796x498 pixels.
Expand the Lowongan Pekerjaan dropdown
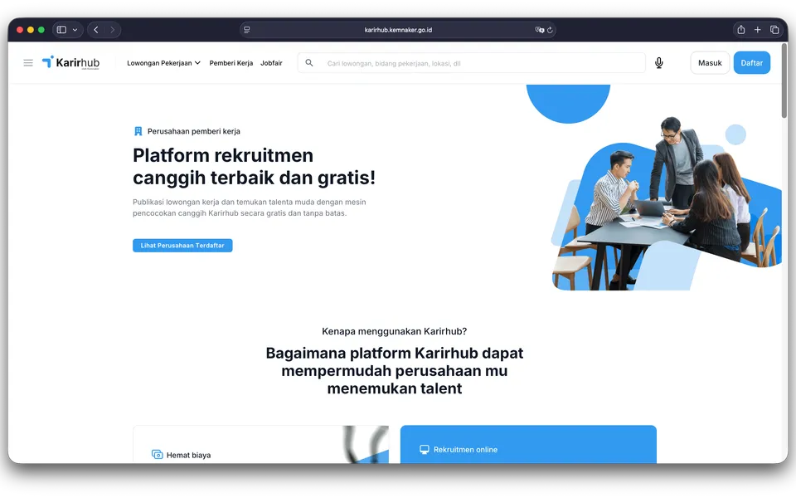(163, 63)
